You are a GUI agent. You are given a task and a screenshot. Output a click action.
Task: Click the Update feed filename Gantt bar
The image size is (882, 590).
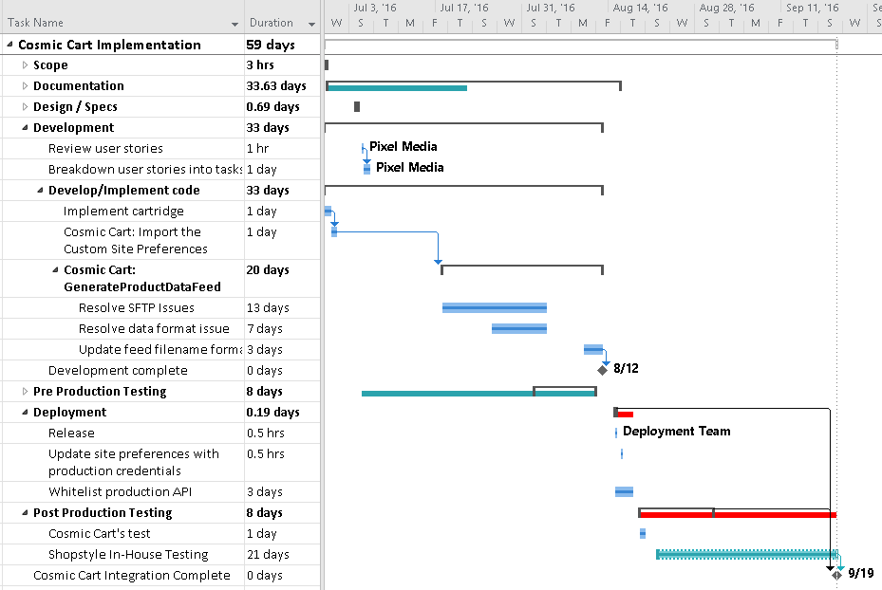tap(592, 349)
